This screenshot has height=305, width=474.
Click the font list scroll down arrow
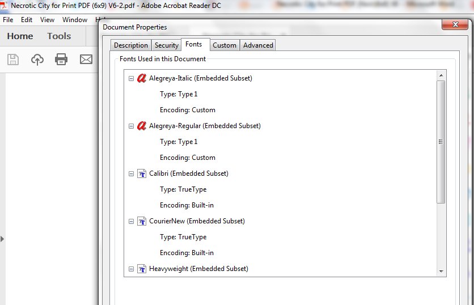(x=441, y=271)
